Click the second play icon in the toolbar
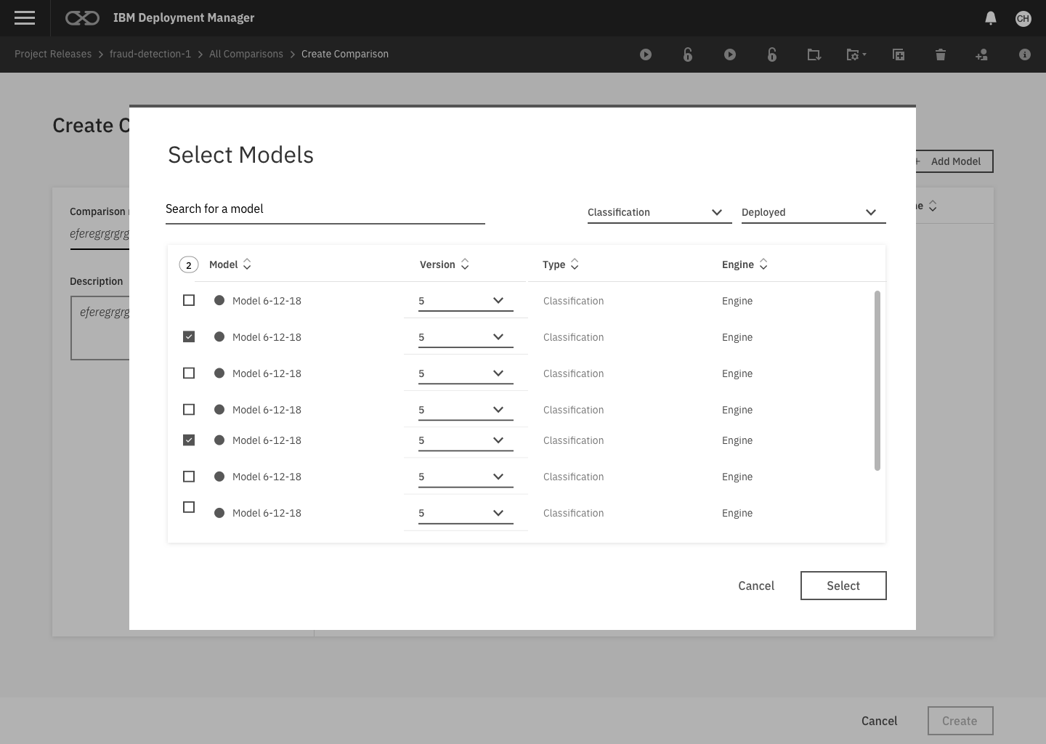Image resolution: width=1046 pixels, height=744 pixels. 730,54
